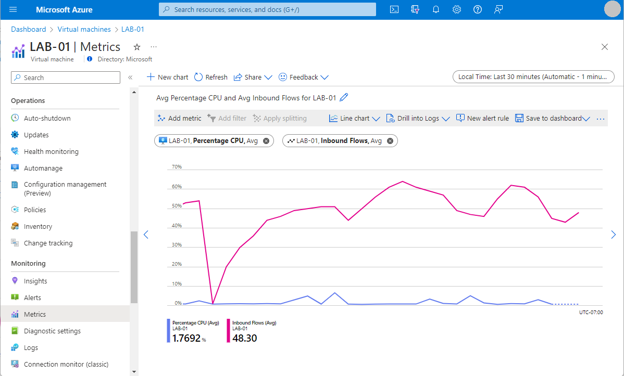This screenshot has height=376, width=624.
Task: Pin LAB-01 Metrics with the favorite star
Action: pos(137,47)
